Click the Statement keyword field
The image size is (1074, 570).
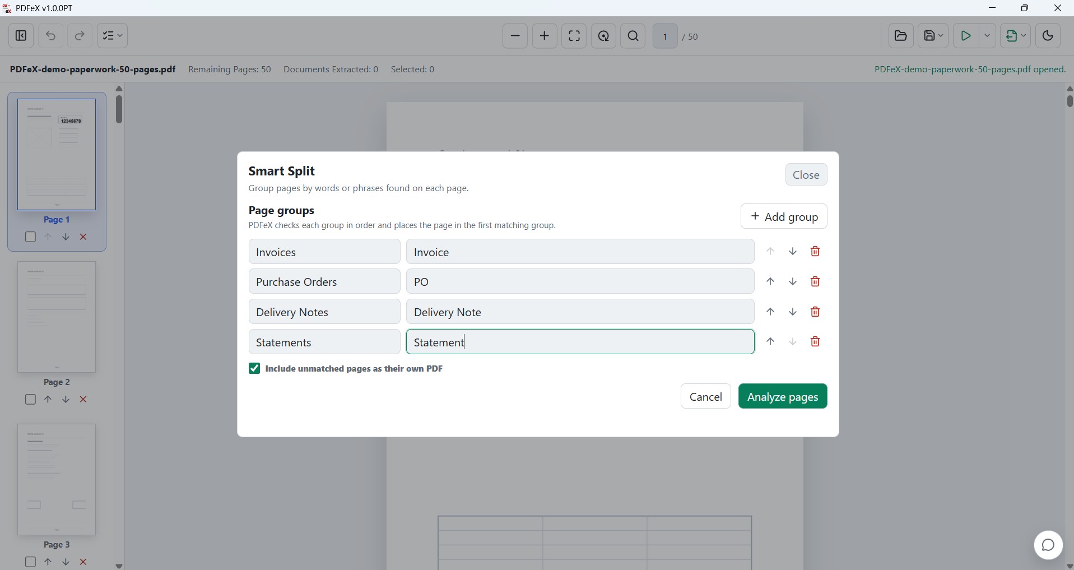coord(580,342)
